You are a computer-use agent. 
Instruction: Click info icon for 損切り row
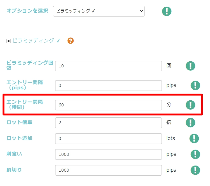[x=195, y=170]
